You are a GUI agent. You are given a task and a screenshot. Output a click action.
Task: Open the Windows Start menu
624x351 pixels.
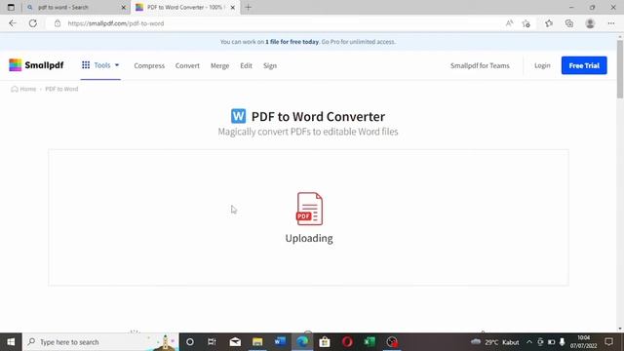click(x=11, y=342)
